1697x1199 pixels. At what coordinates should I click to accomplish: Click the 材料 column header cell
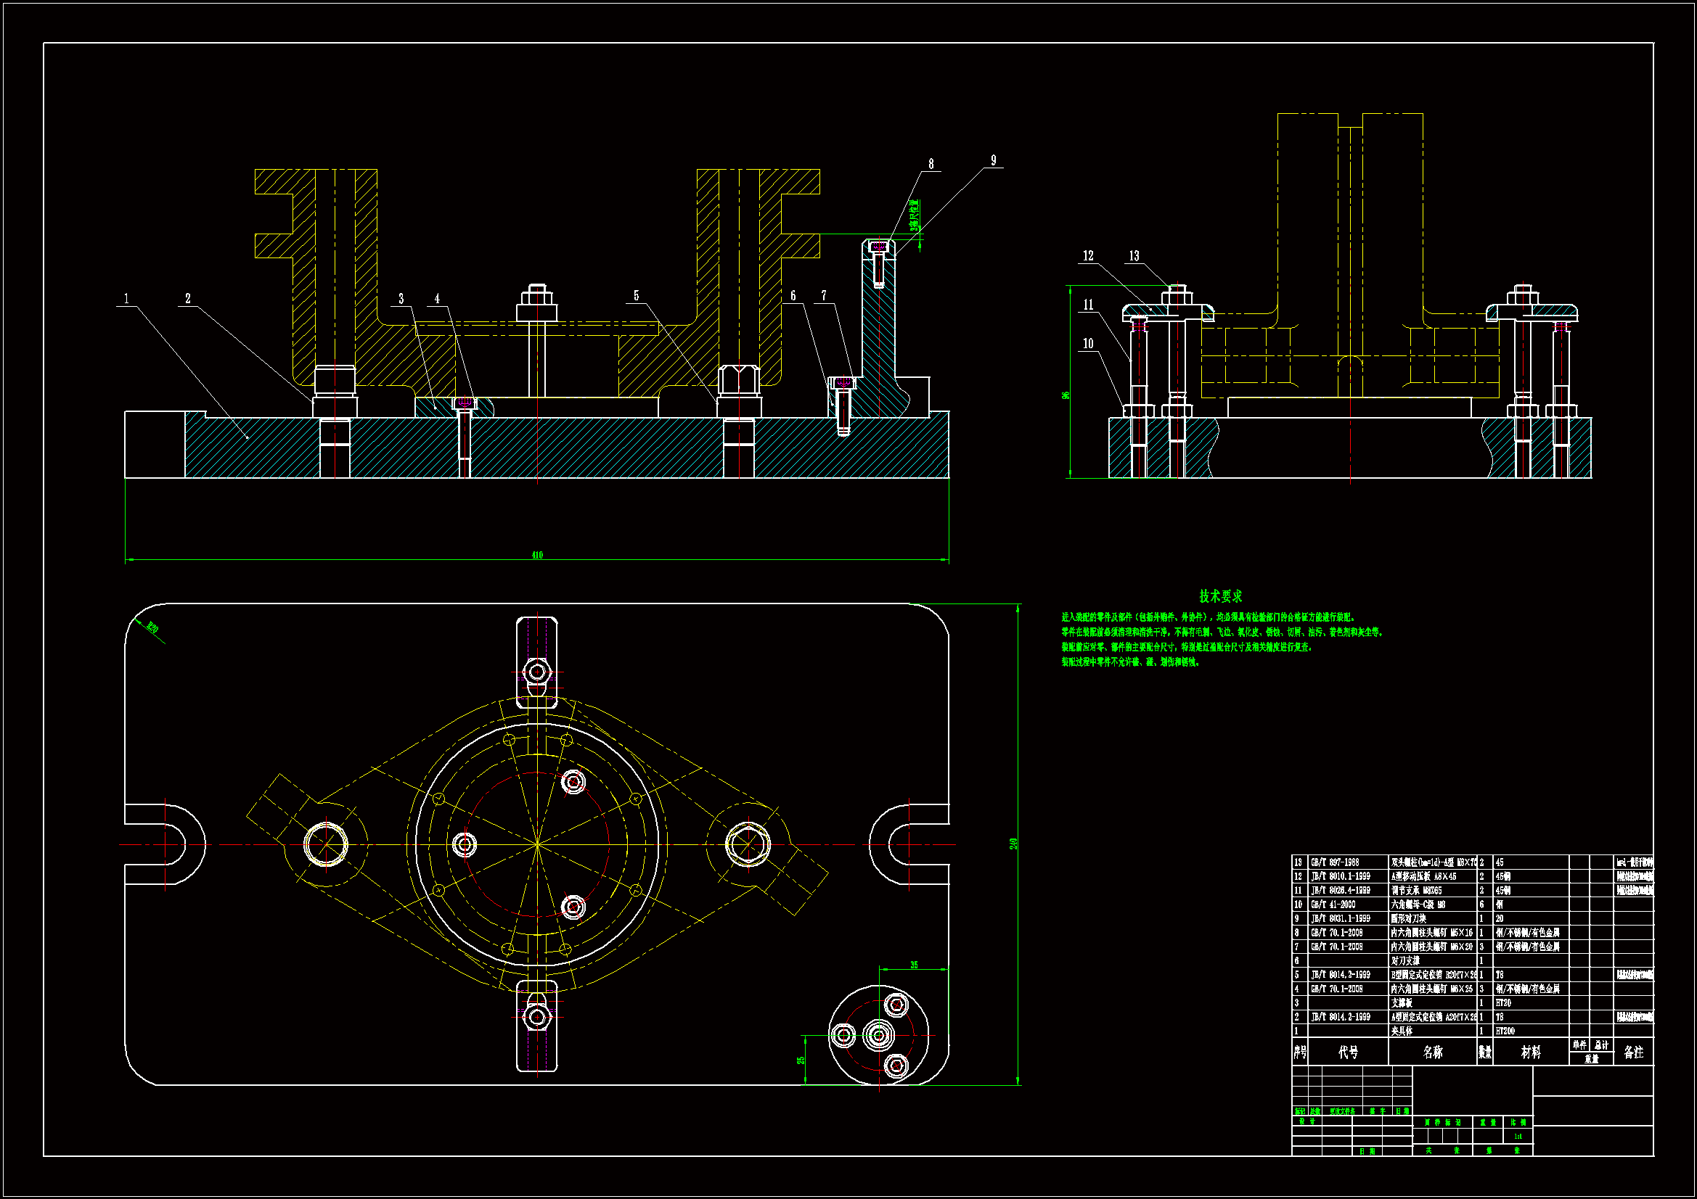(1531, 1052)
